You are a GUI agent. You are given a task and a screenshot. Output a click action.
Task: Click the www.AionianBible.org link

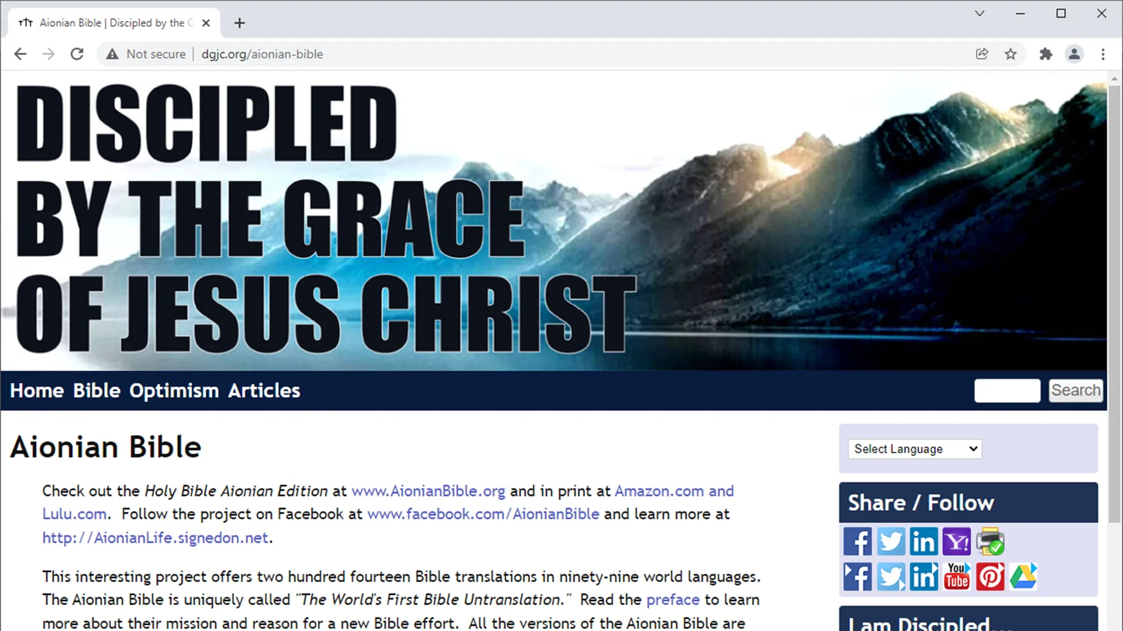(x=428, y=491)
